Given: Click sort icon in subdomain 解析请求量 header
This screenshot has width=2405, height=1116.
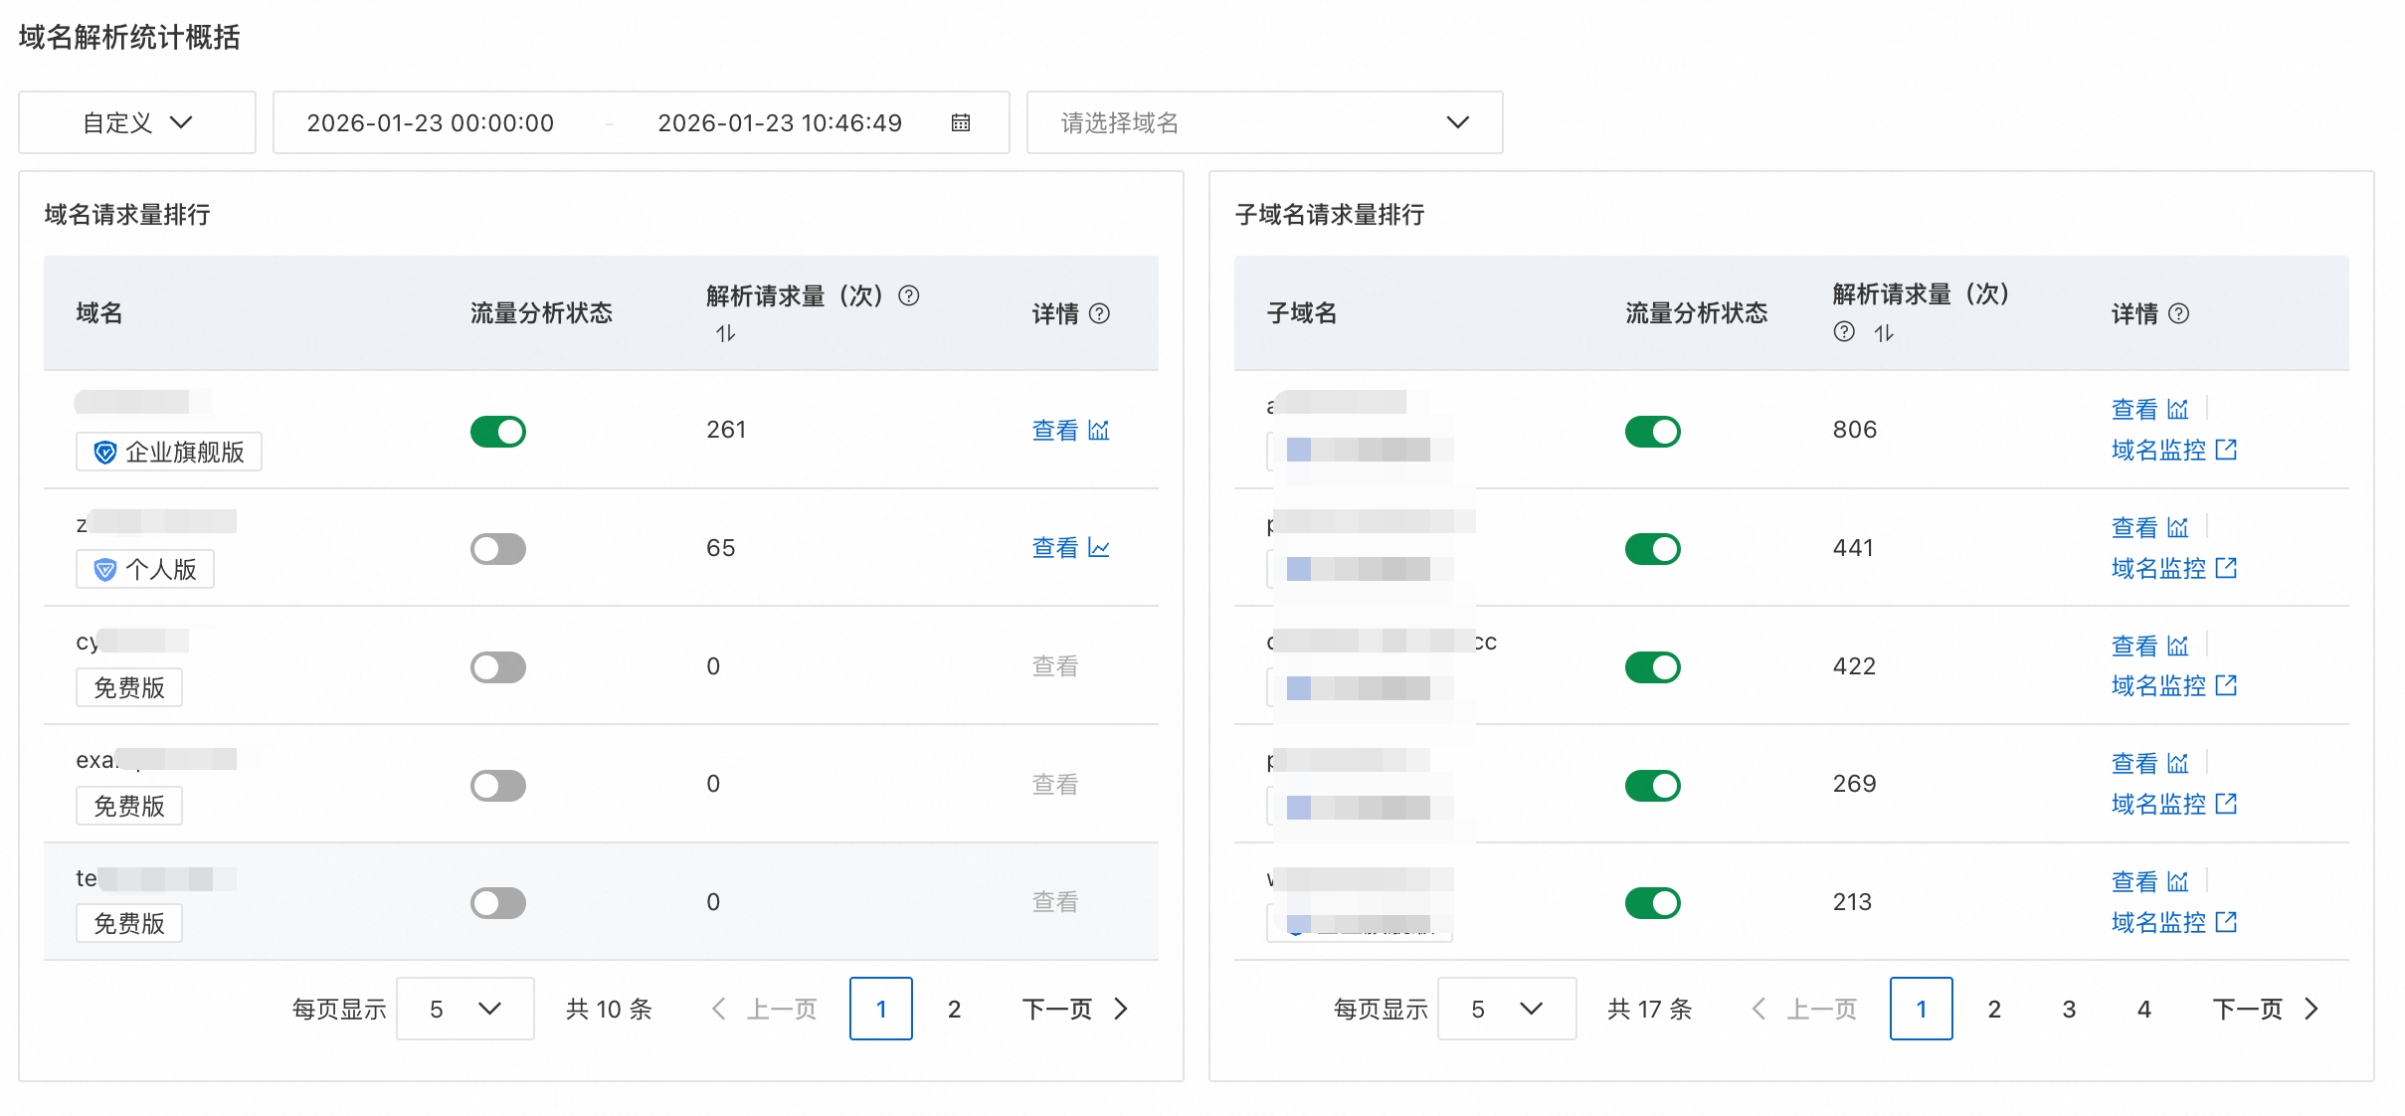Looking at the screenshot, I should tap(1884, 333).
